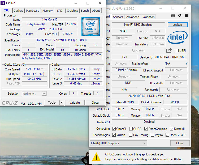Screen dimensions: 199x165
Task: Switch to the Memory tab in CPU-Z
Action: (x=47, y=11)
